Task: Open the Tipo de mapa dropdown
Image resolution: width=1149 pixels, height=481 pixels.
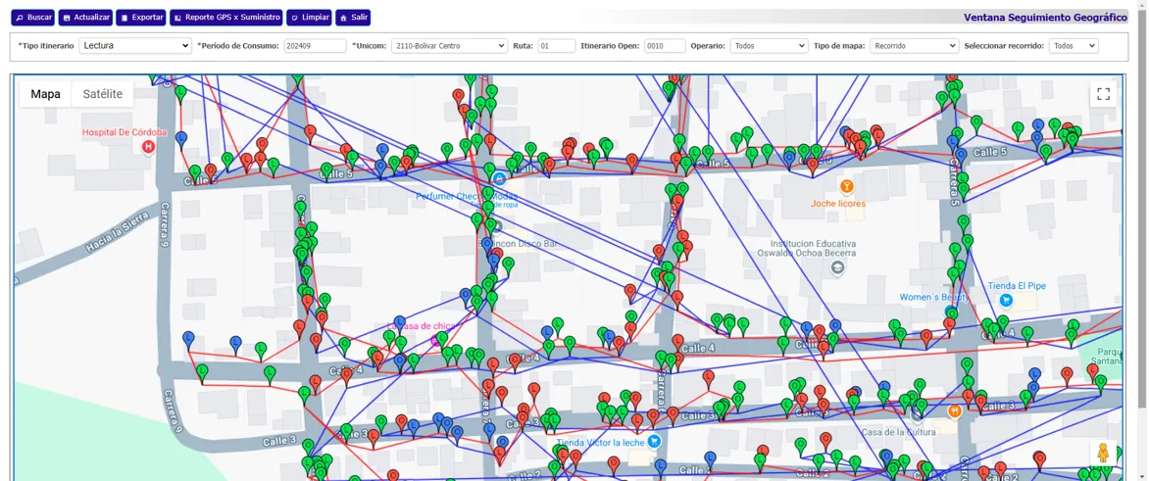Action: (x=914, y=46)
